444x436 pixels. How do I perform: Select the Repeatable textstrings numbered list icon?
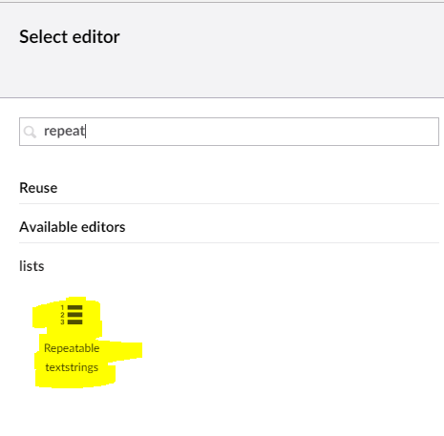click(x=72, y=315)
